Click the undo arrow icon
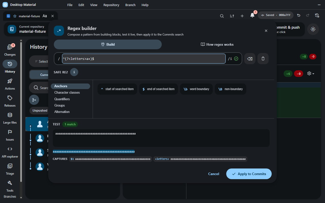 pyautogui.click(x=299, y=15)
